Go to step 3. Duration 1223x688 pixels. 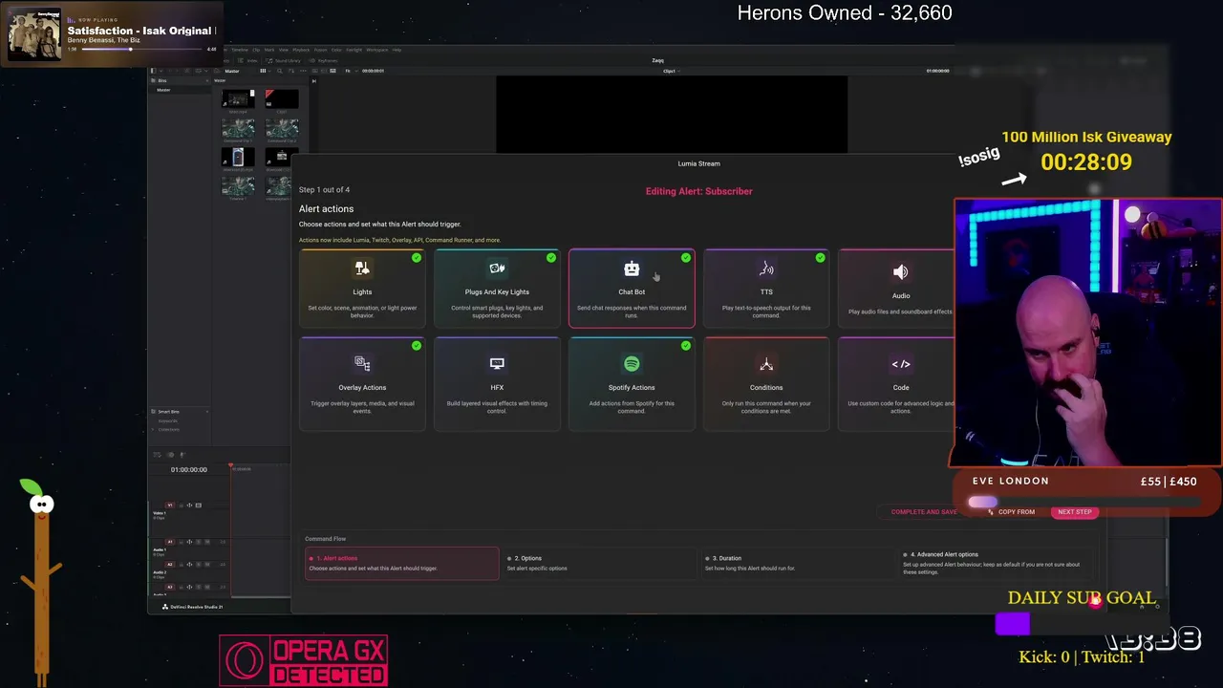(x=797, y=563)
